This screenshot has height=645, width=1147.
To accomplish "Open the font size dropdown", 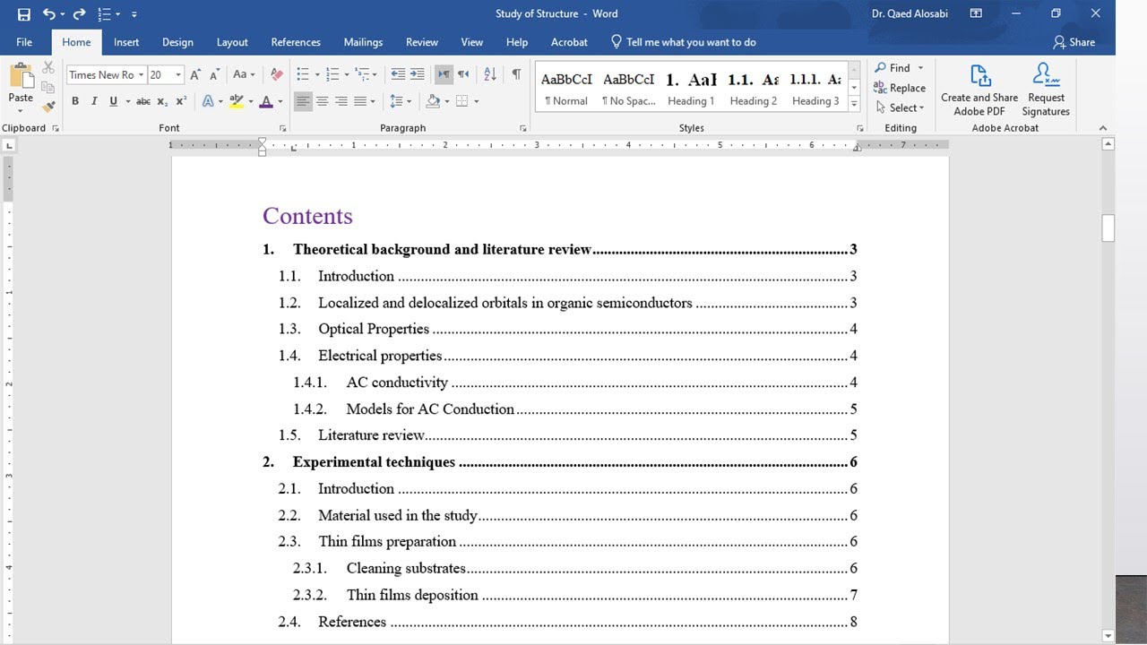I will [x=178, y=75].
